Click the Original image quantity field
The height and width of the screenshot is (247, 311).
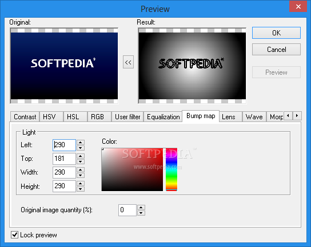tap(127, 210)
